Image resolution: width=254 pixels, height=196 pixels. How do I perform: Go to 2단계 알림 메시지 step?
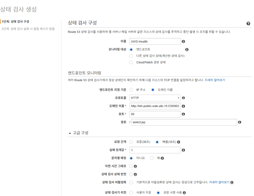coord(28,29)
